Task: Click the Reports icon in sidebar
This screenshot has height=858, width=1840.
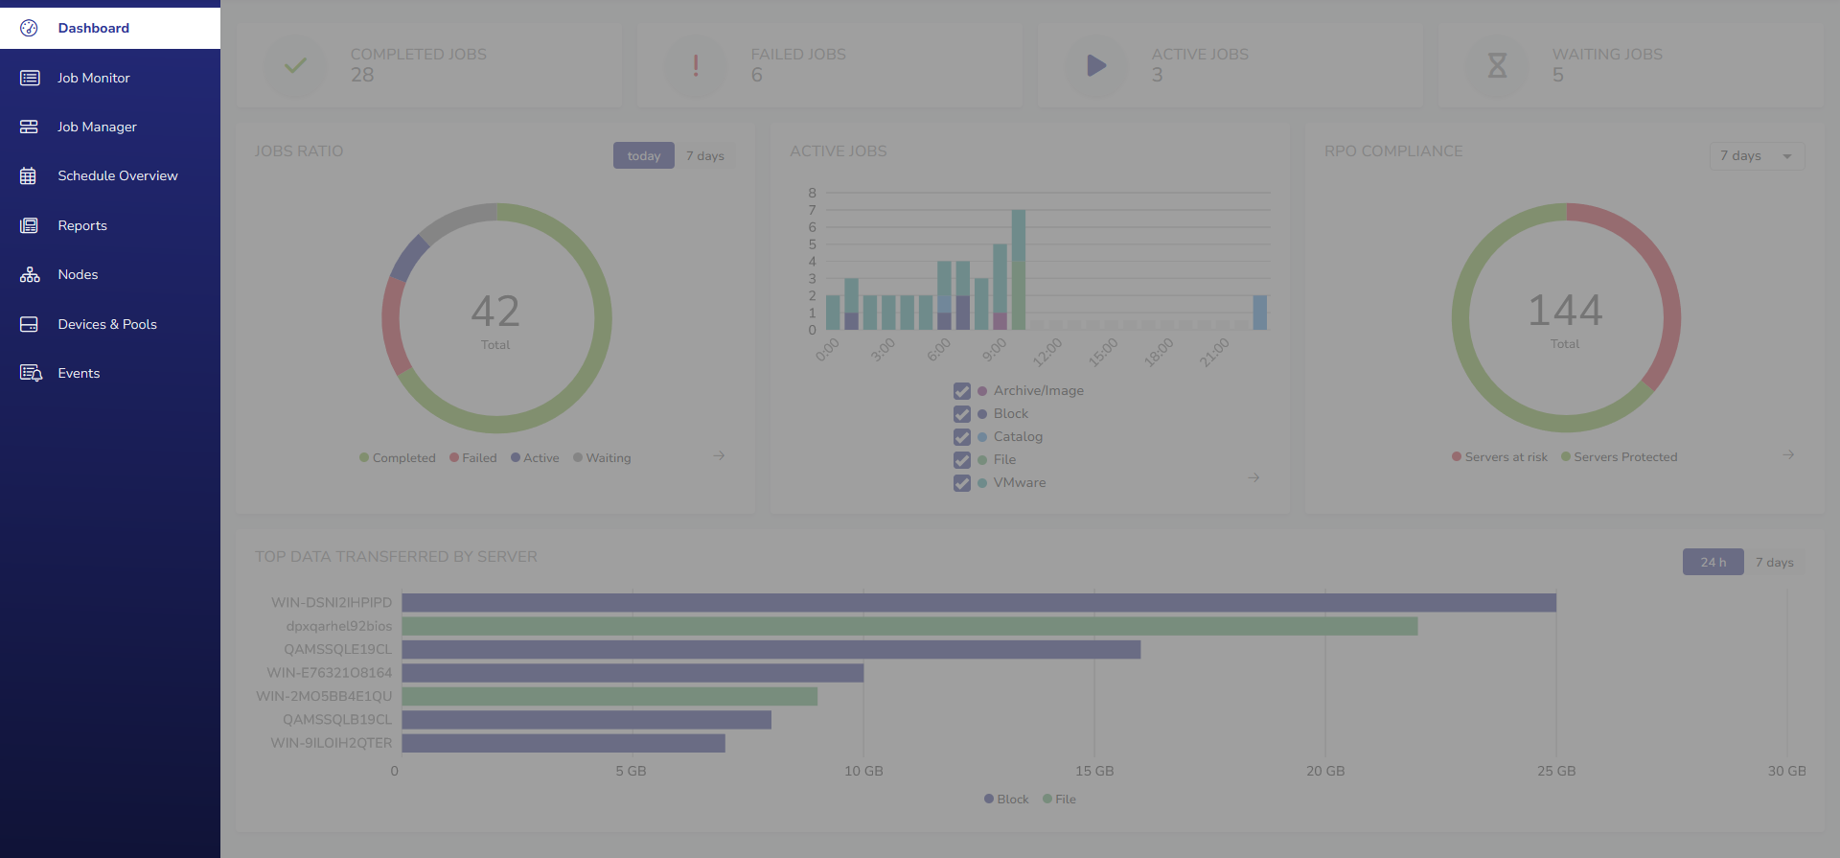Action: pyautogui.click(x=29, y=225)
